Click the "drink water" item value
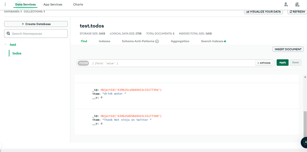Screen dimensions: 307x152 pyautogui.click(x=114, y=94)
